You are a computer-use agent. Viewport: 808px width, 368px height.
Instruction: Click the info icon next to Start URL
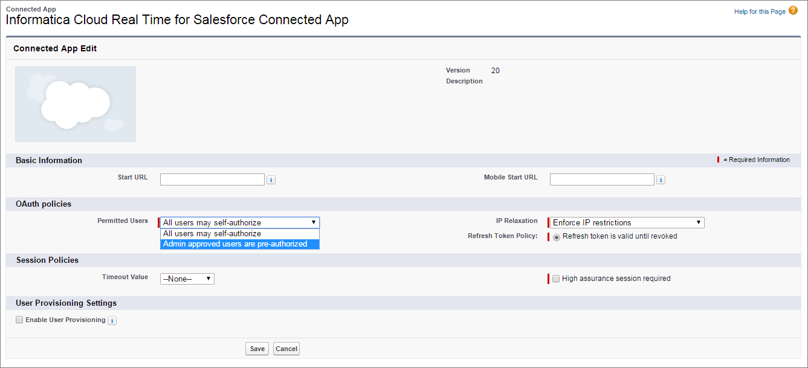pyautogui.click(x=271, y=180)
